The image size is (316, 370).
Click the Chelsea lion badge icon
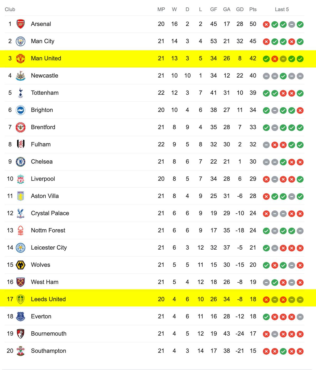(x=21, y=162)
